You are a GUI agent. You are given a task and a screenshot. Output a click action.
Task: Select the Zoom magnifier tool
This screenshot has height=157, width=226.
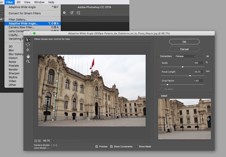28,61
